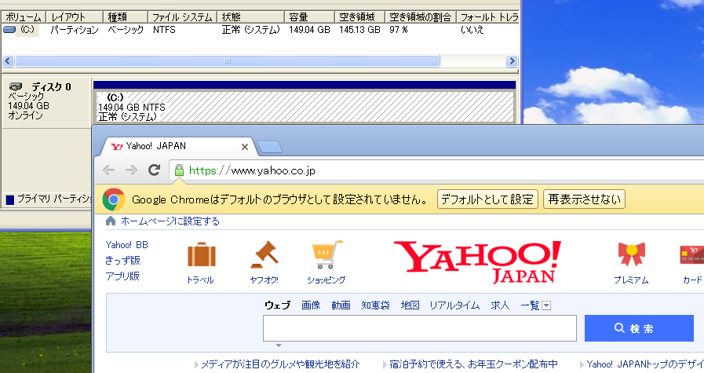Click the Disk Management horizontal scrollbar thumb
The height and width of the screenshot is (373, 704).
[x=228, y=60]
